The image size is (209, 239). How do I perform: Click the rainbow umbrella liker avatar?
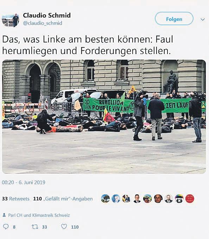(x=179, y=199)
